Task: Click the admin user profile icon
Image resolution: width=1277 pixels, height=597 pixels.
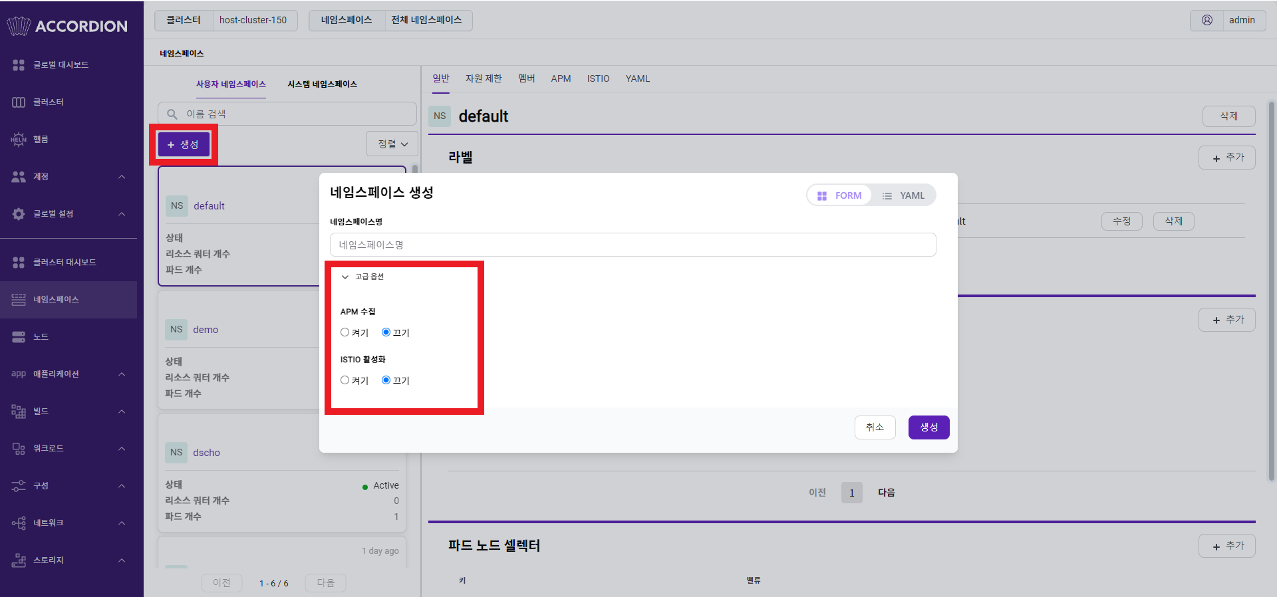Action: 1207,20
